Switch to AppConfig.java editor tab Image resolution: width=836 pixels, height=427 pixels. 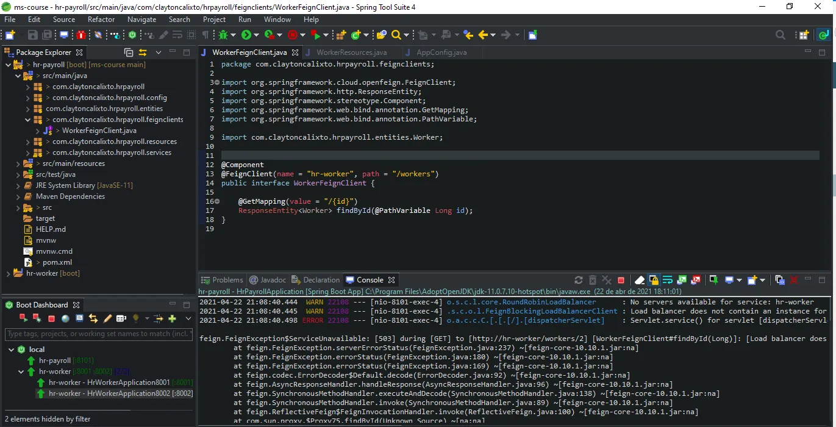(x=441, y=52)
